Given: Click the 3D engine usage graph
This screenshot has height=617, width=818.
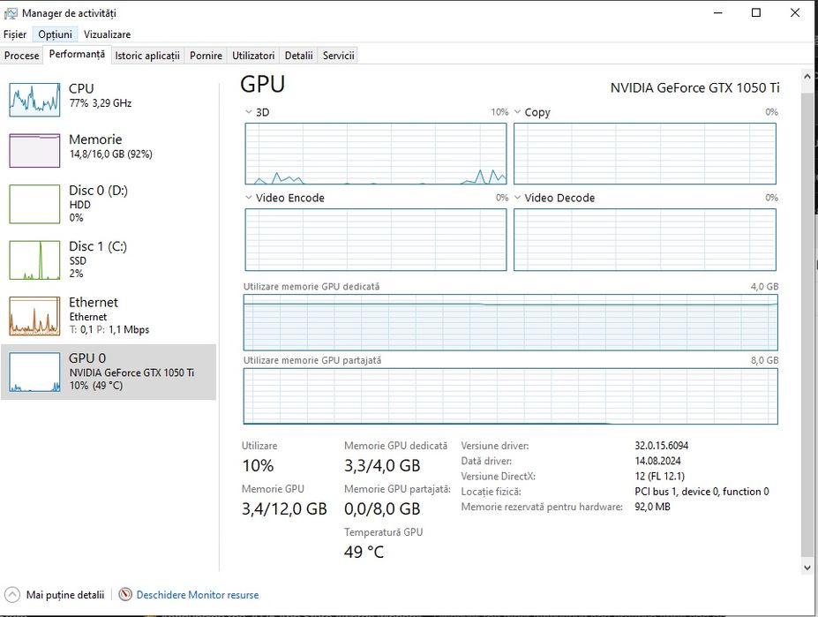Looking at the screenshot, I should (x=376, y=154).
